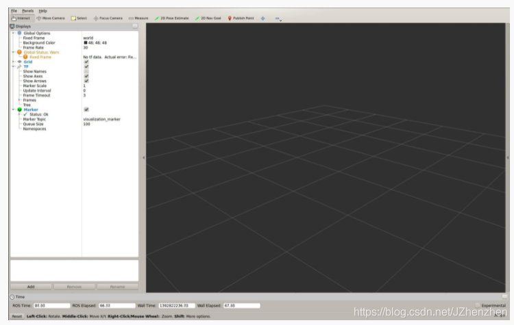Expand the Grid tree node

pos(14,62)
